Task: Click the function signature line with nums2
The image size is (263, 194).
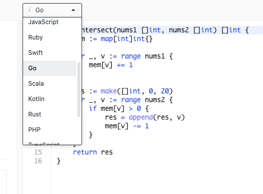Action: 165,30
